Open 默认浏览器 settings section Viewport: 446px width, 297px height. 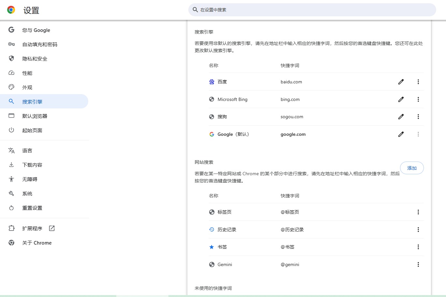point(35,116)
